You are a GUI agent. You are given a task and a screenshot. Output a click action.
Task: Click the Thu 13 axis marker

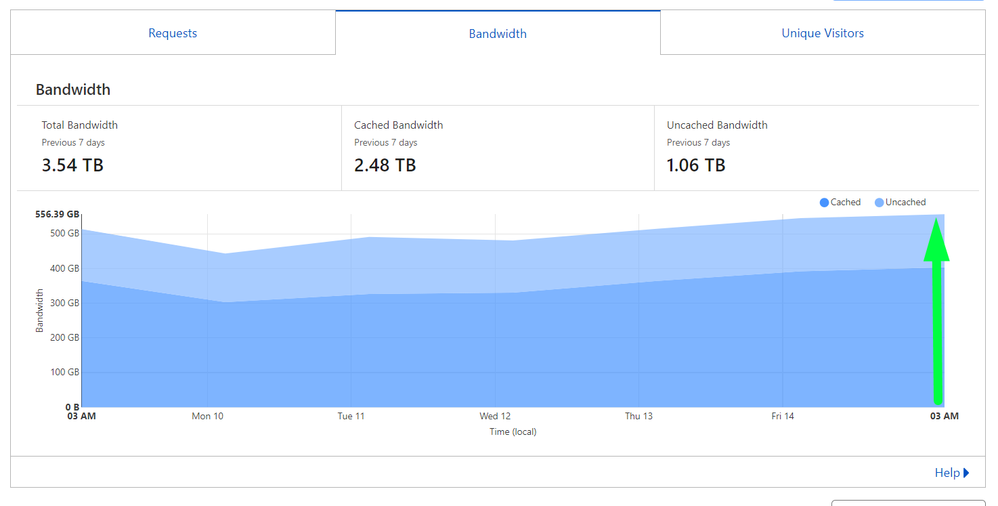638,416
